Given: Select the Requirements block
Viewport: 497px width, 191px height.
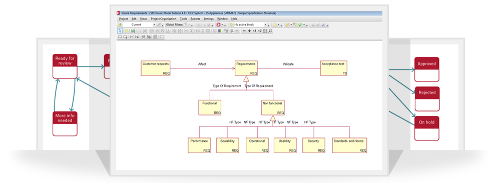Looking at the screenshot, I should point(246,68).
